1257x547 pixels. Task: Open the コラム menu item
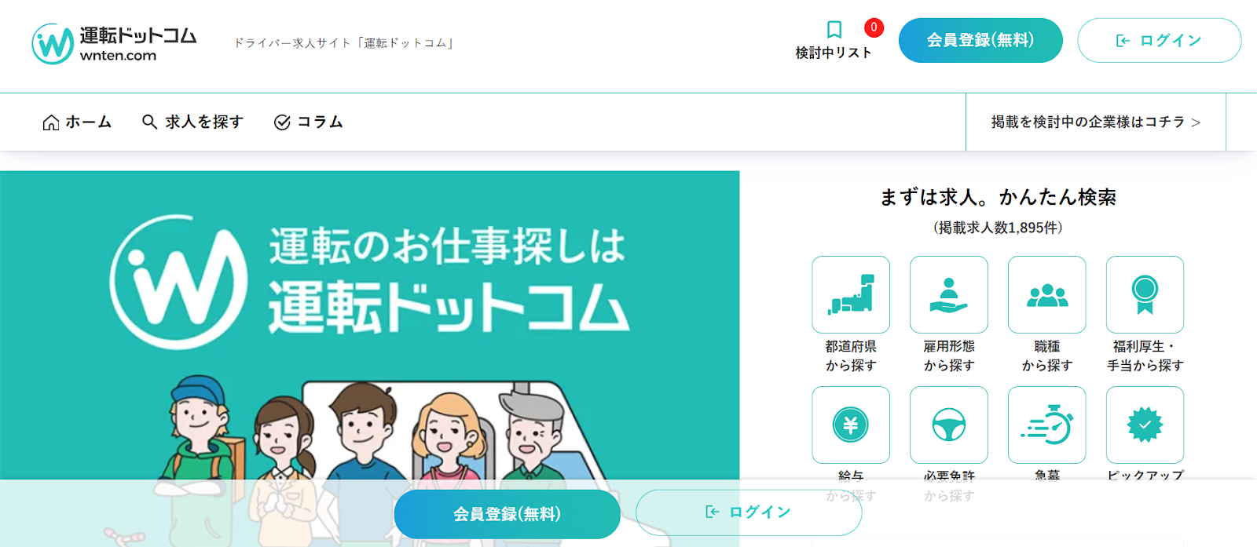(x=308, y=122)
